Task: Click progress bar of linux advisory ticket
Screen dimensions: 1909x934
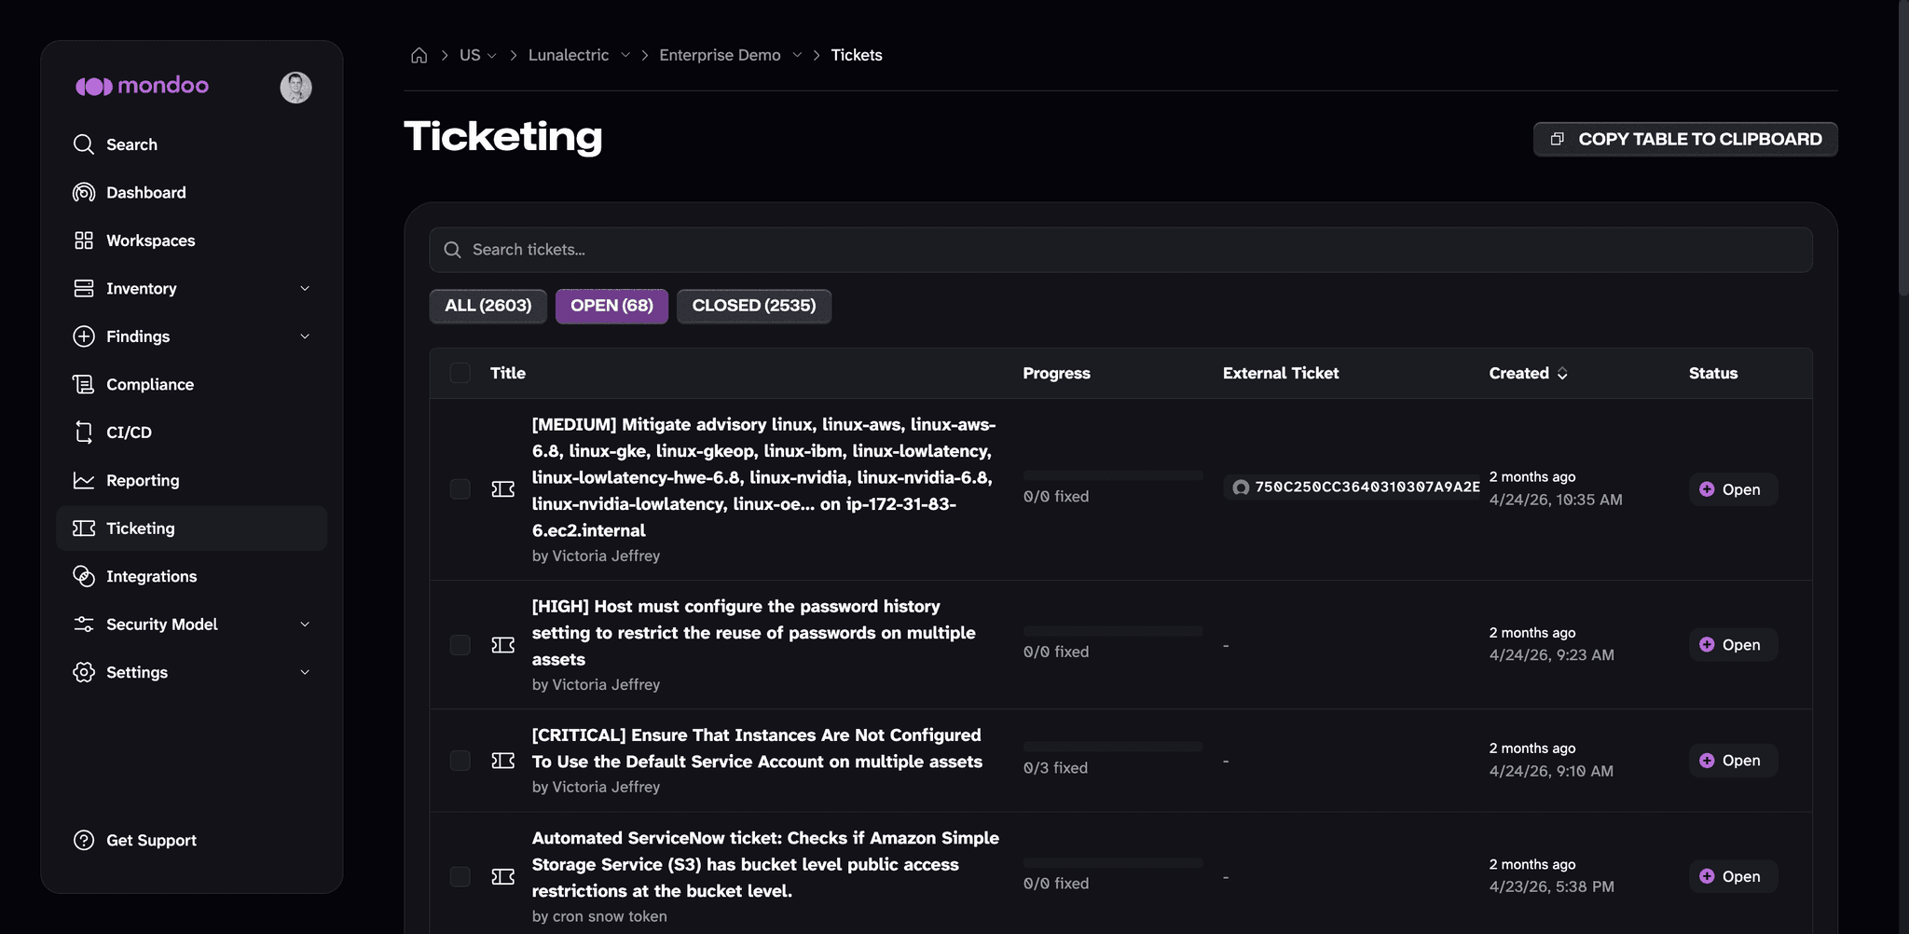Action: click(x=1112, y=475)
